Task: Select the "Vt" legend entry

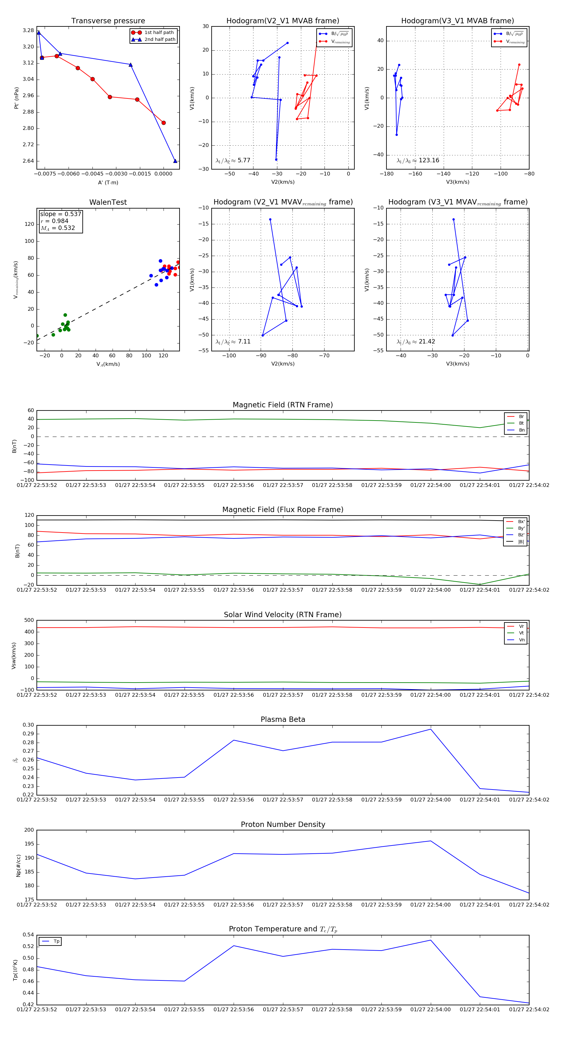Action: [x=516, y=633]
